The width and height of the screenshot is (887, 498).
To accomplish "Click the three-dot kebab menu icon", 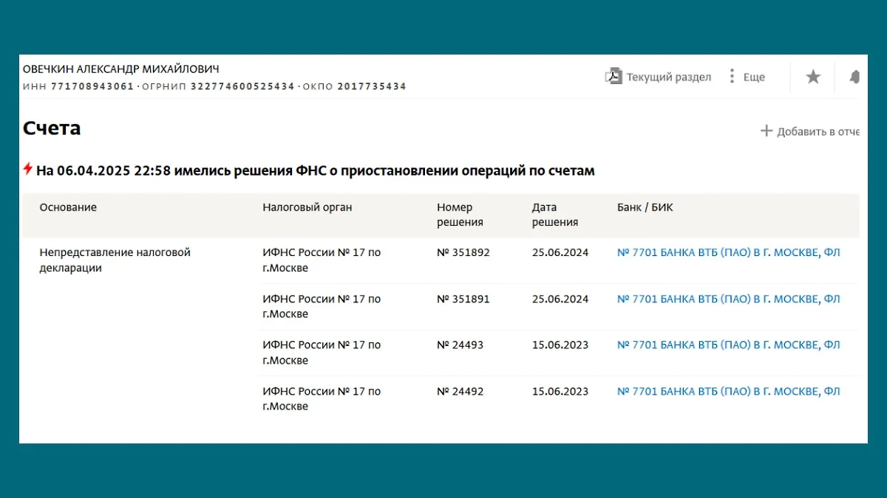I will pos(730,76).
